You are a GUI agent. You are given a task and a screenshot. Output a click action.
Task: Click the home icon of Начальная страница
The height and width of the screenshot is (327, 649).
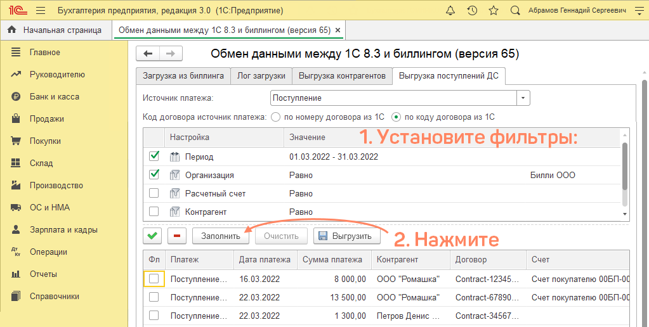(12, 30)
